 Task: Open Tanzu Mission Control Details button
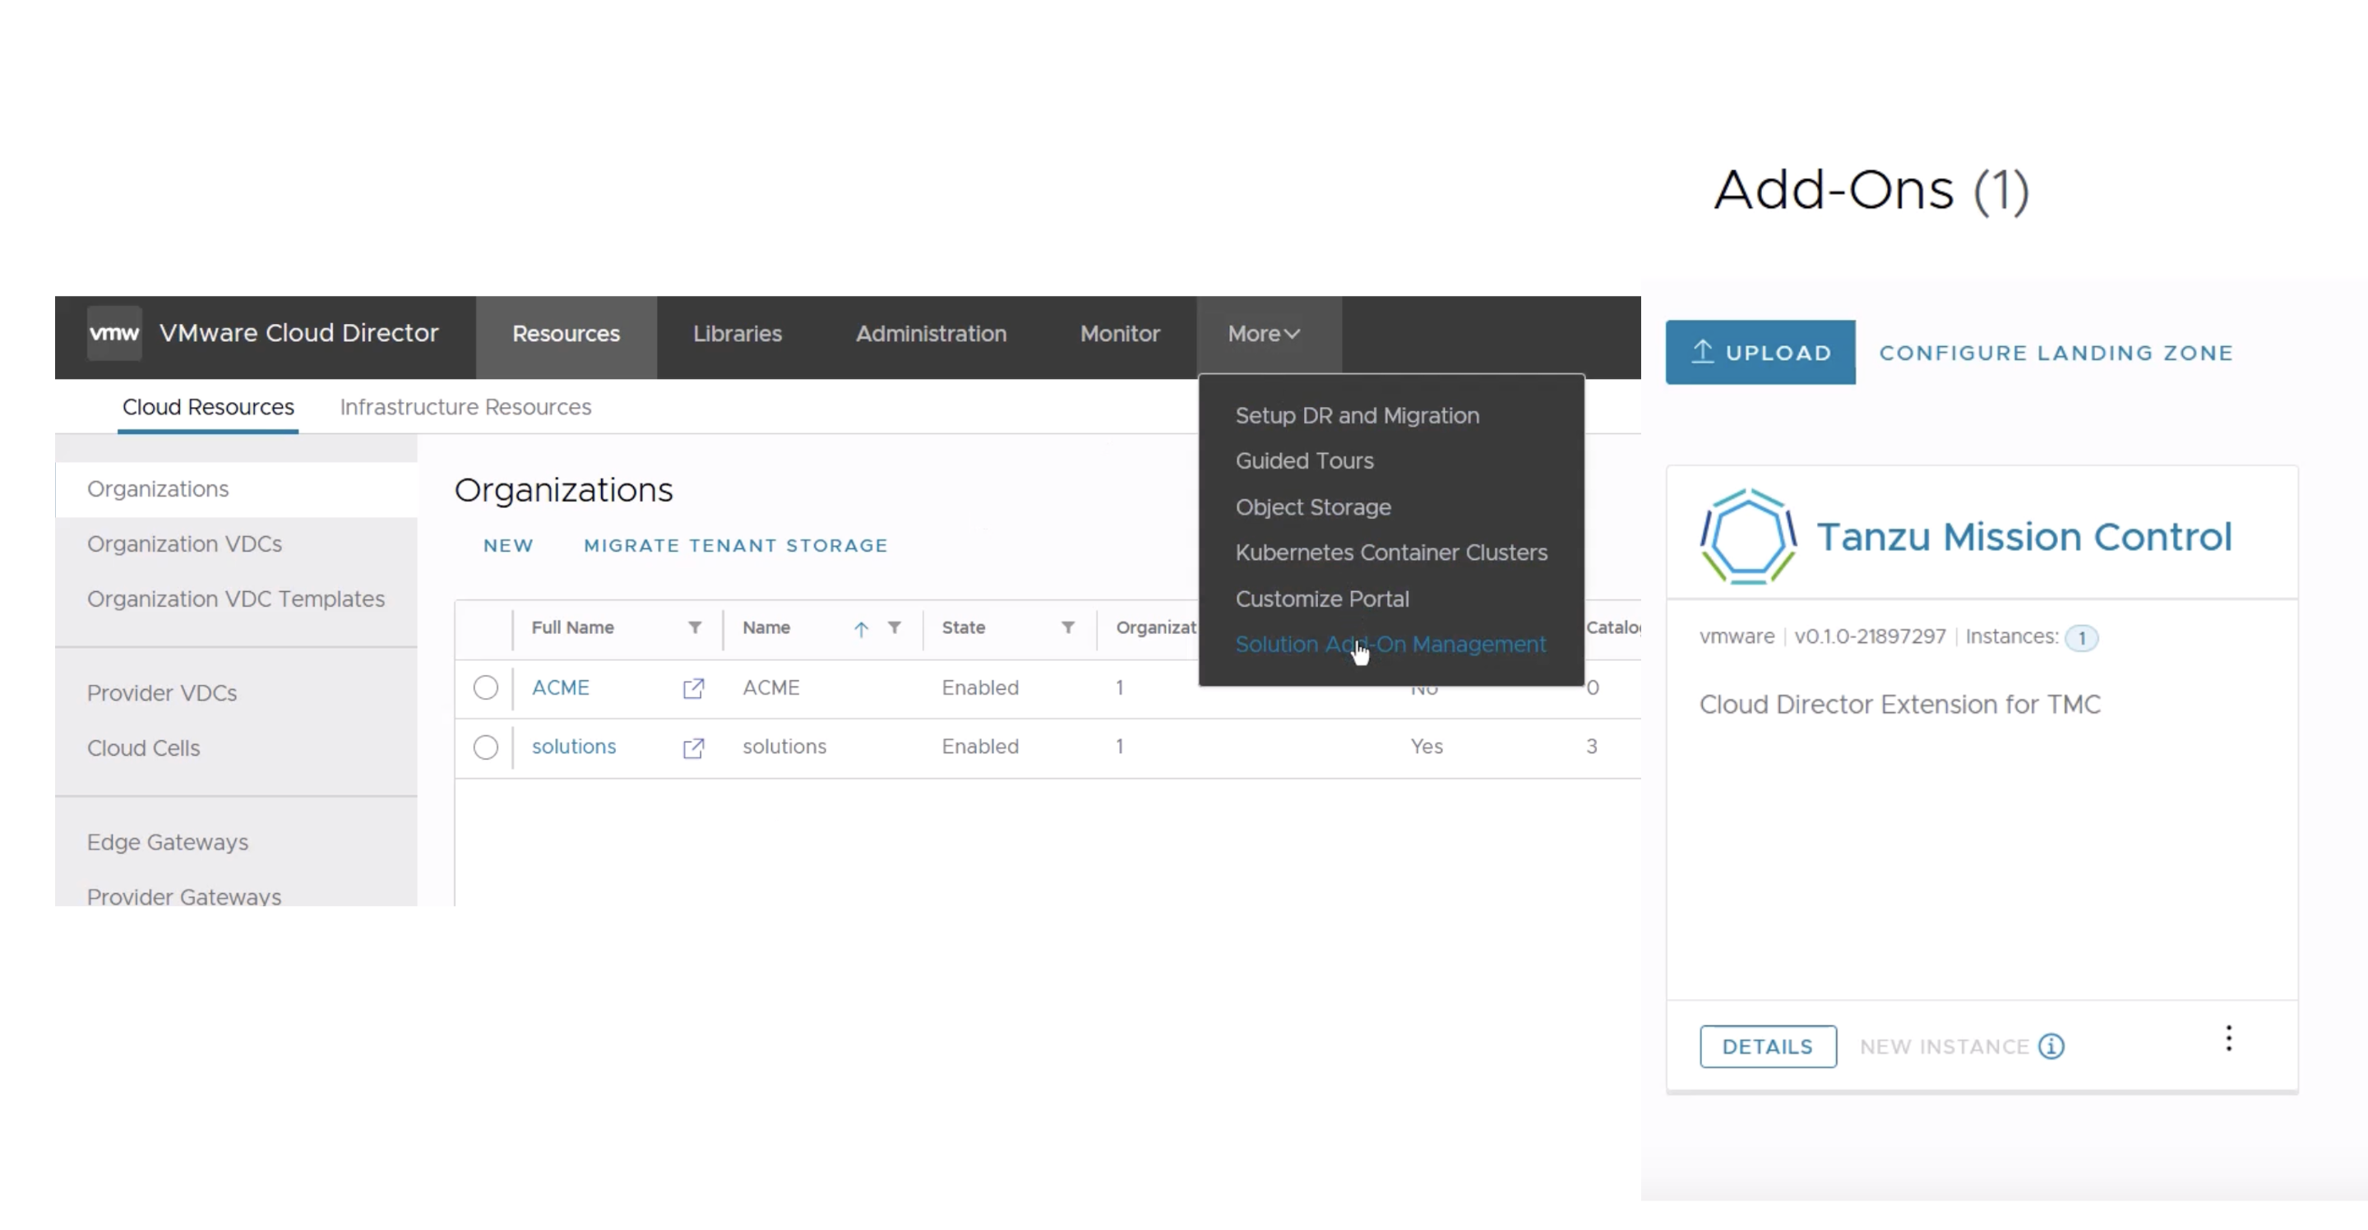click(x=1767, y=1047)
